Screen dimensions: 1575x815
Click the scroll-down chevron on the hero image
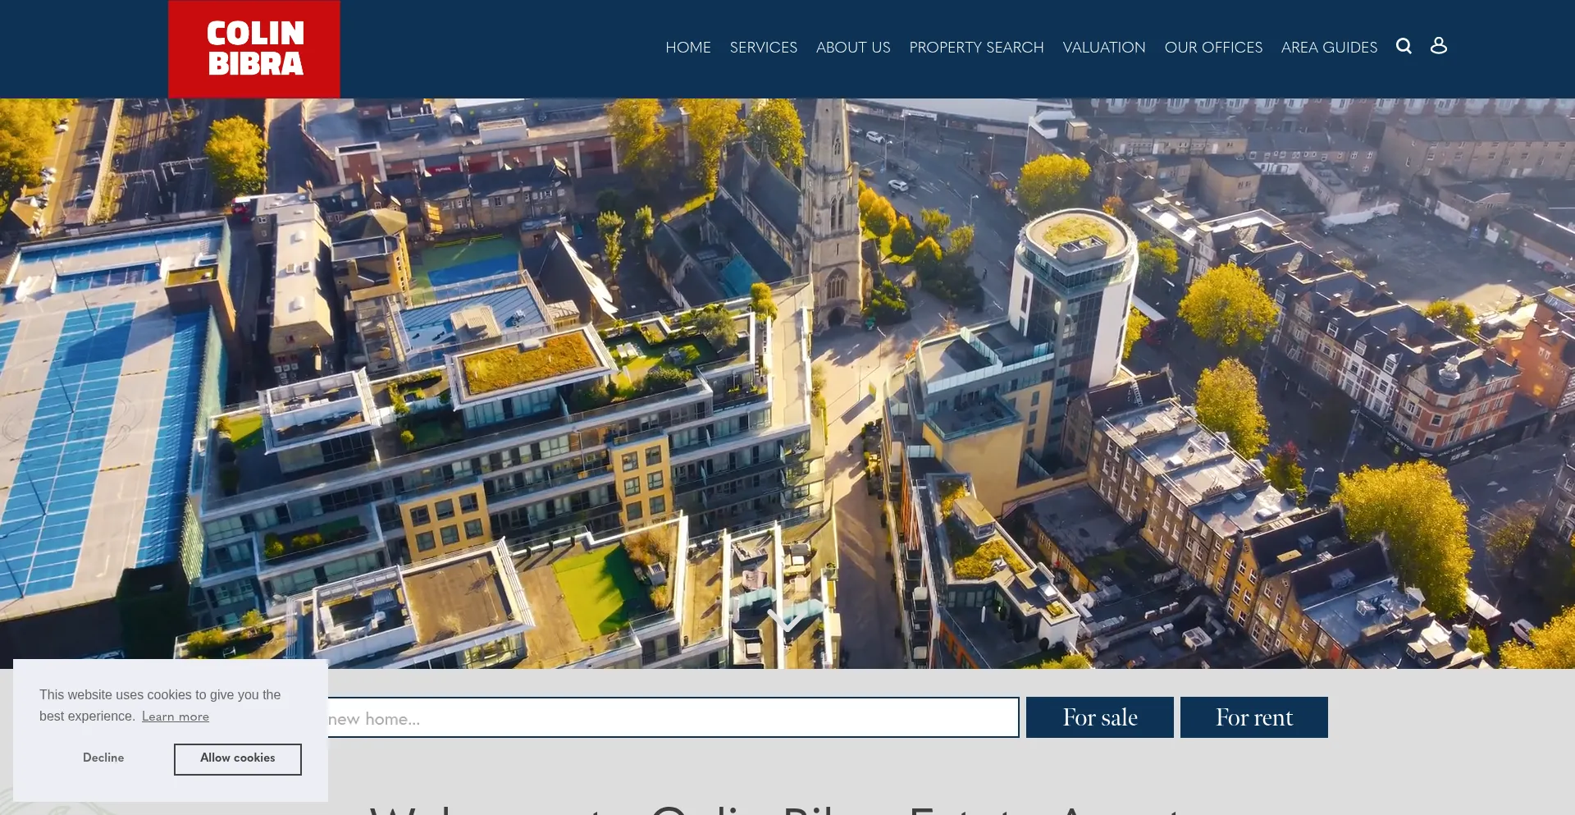point(786,619)
